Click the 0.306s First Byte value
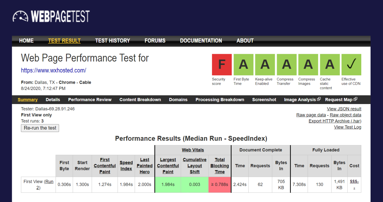383x202 pixels. tap(64, 185)
